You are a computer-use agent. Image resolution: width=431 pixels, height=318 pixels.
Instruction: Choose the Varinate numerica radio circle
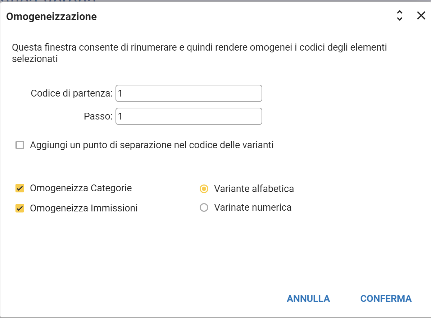point(204,208)
